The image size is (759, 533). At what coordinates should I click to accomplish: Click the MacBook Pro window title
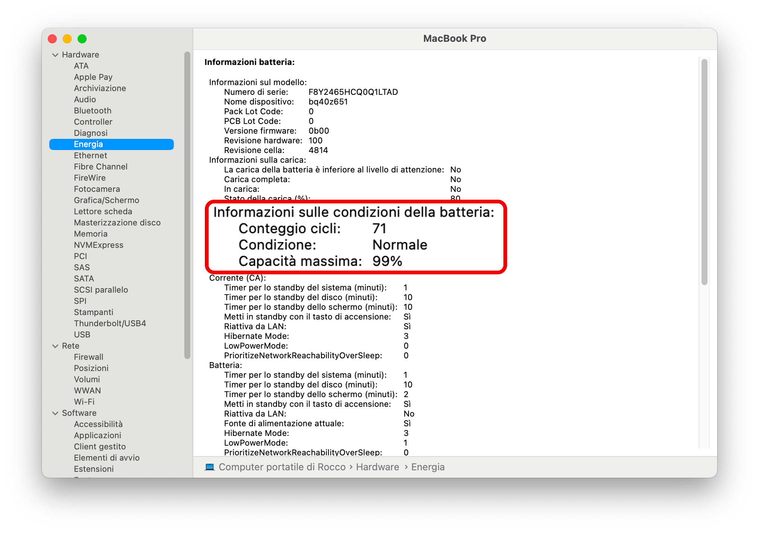click(x=455, y=38)
